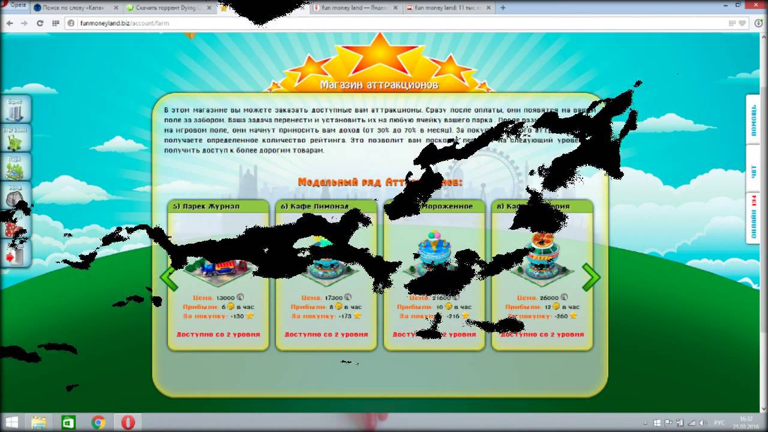Image resolution: width=768 pixels, height=432 pixels.
Task: Add page to Speed Dial via address bar icon
Action: [x=731, y=23]
